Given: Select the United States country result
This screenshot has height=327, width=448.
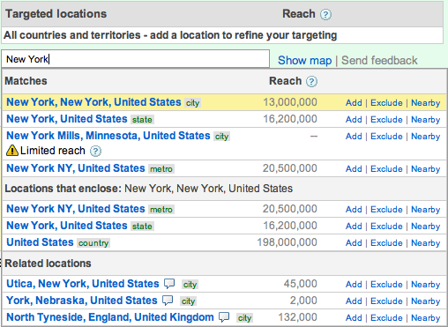Looking at the screenshot, I should [x=40, y=242].
